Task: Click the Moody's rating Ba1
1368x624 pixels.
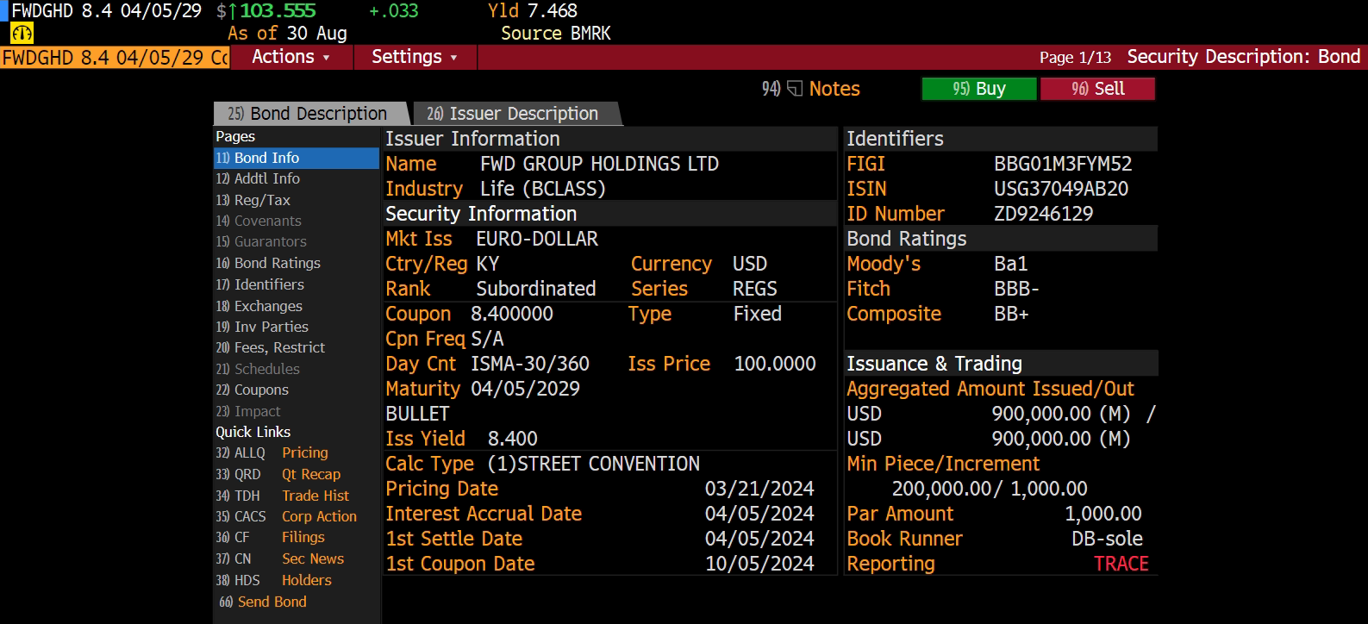Action: click(1011, 264)
